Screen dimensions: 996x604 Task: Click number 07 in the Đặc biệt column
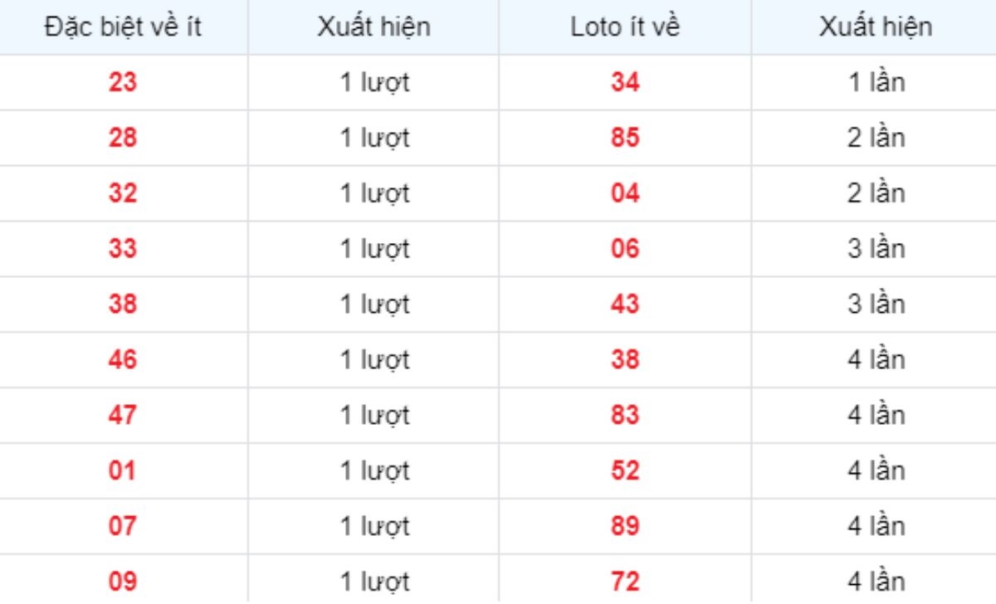point(123,526)
